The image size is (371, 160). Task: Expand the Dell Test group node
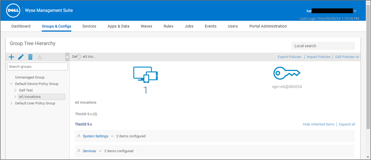tap(15, 90)
